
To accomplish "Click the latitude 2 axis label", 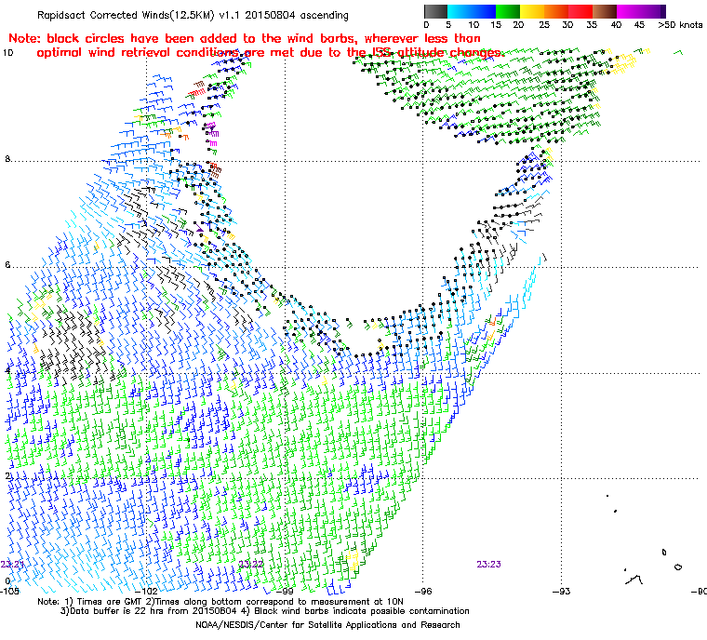I will [x=7, y=476].
